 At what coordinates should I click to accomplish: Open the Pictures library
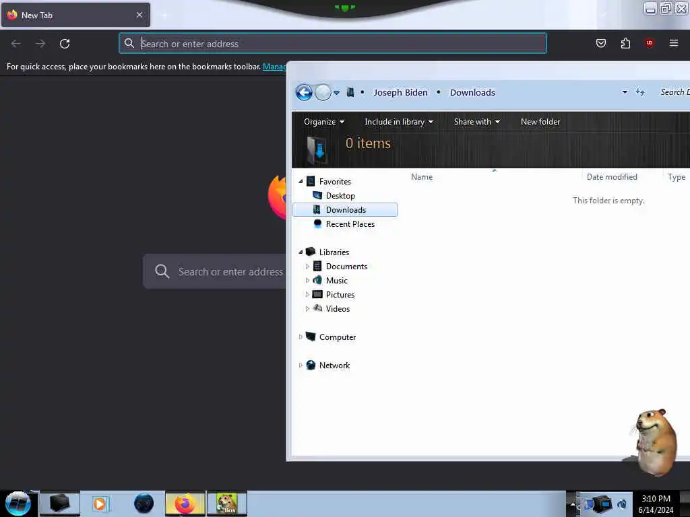340,295
